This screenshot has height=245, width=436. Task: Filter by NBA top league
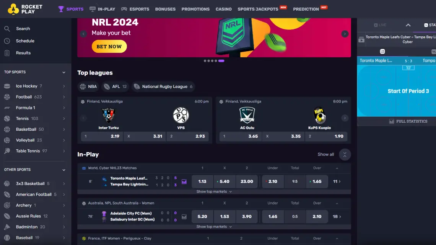point(88,87)
